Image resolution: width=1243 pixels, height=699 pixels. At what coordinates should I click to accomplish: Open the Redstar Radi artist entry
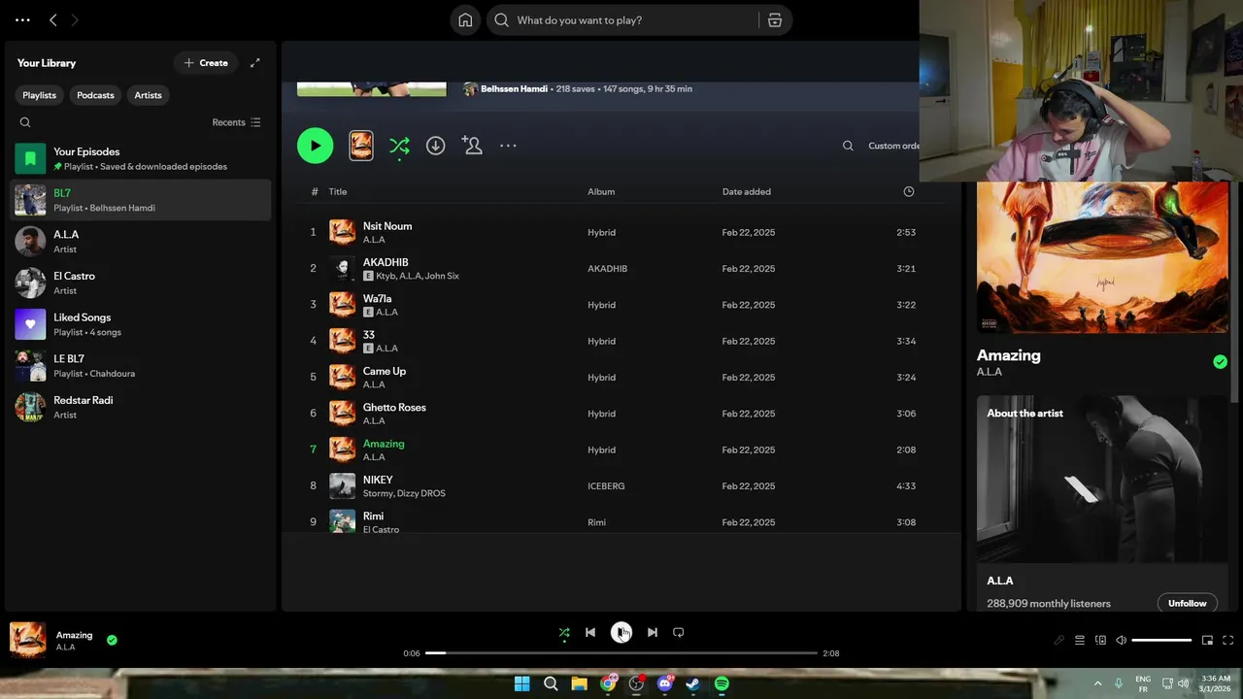[141, 407]
